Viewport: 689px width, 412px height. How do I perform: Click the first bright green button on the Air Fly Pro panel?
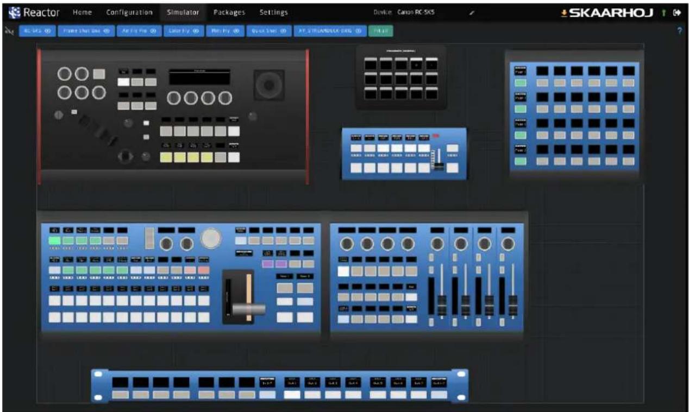54,240
